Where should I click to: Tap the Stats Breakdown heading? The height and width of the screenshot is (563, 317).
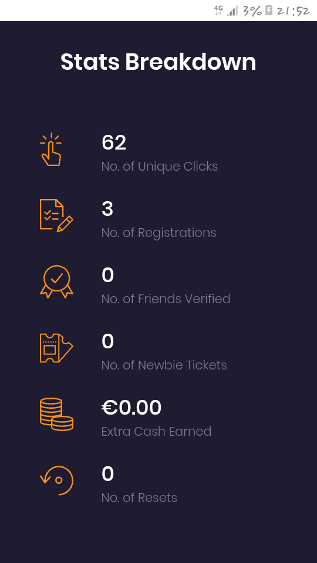pos(158,62)
